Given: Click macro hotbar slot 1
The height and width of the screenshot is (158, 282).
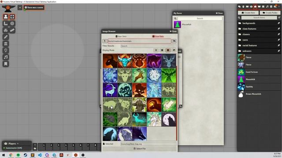Looking at the screenshot, I should coord(42,147).
